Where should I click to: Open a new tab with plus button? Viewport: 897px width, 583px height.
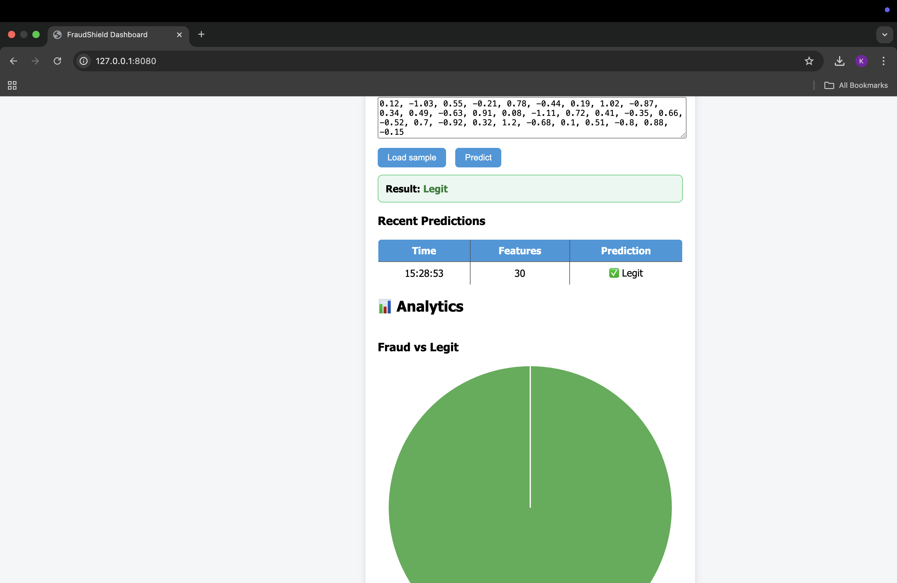[x=201, y=34]
